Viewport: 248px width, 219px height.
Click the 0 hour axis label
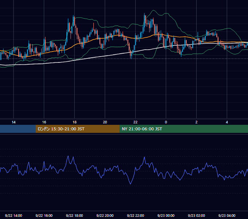point(166,122)
